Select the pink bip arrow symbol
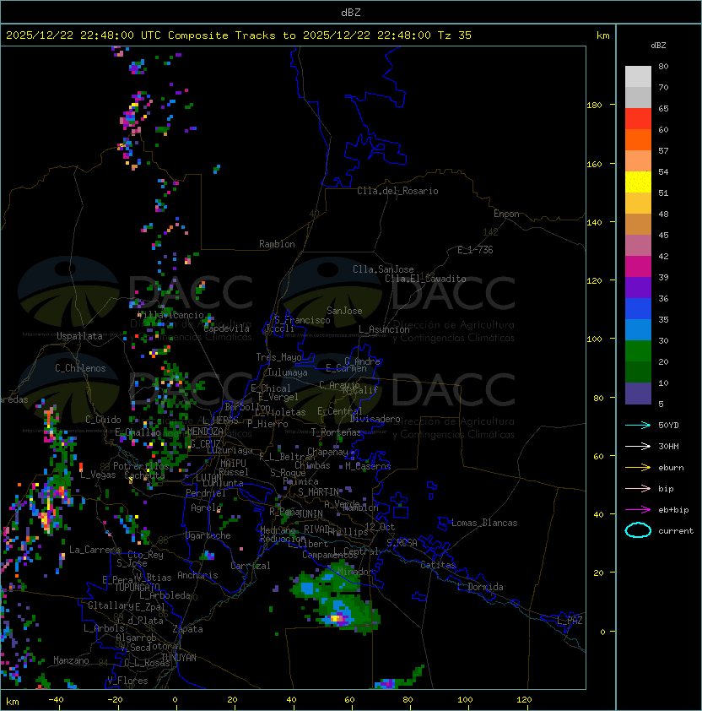 [638, 488]
